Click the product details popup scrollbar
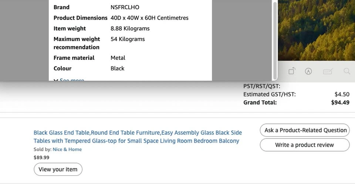This screenshot has width=355, height=184. tap(274, 40)
